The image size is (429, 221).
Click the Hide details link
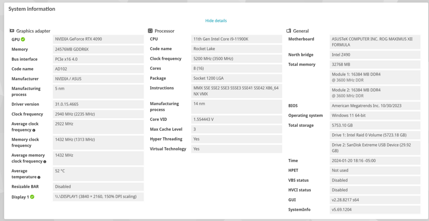pyautogui.click(x=216, y=21)
